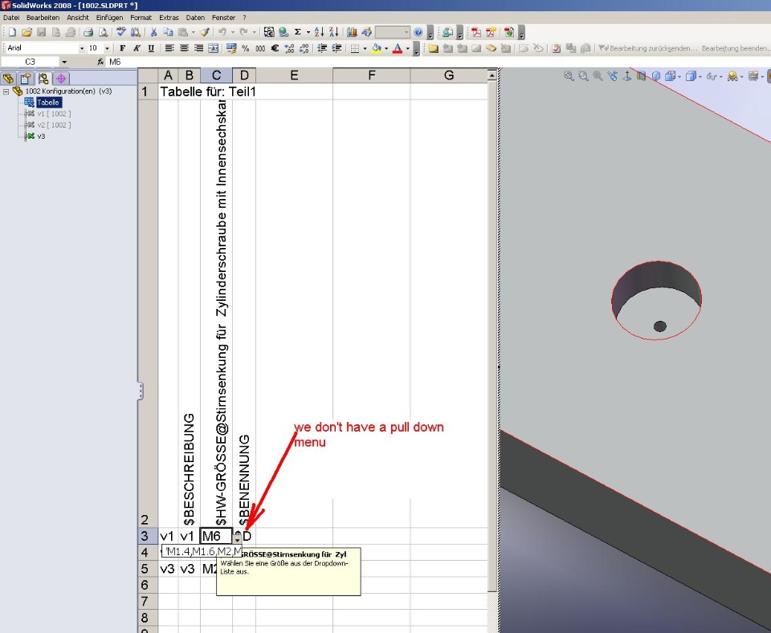
Task: Click the Name Box showing C3
Action: click(30, 62)
